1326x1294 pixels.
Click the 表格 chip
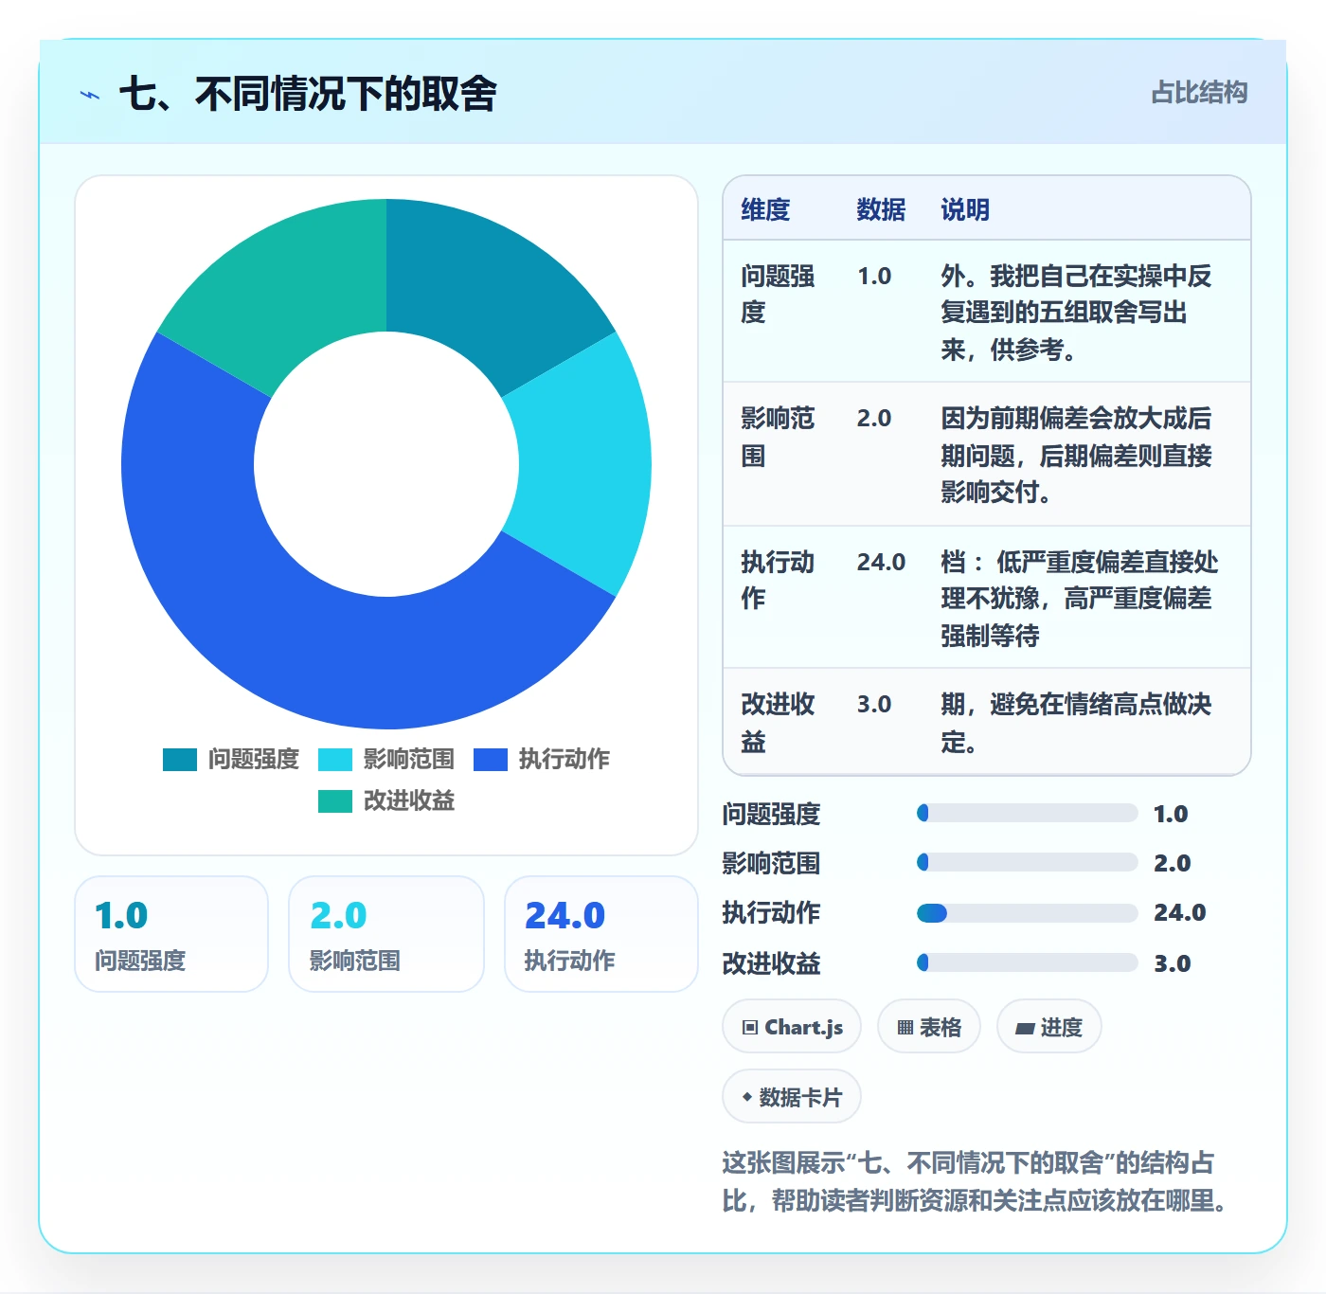pyautogui.click(x=929, y=1027)
